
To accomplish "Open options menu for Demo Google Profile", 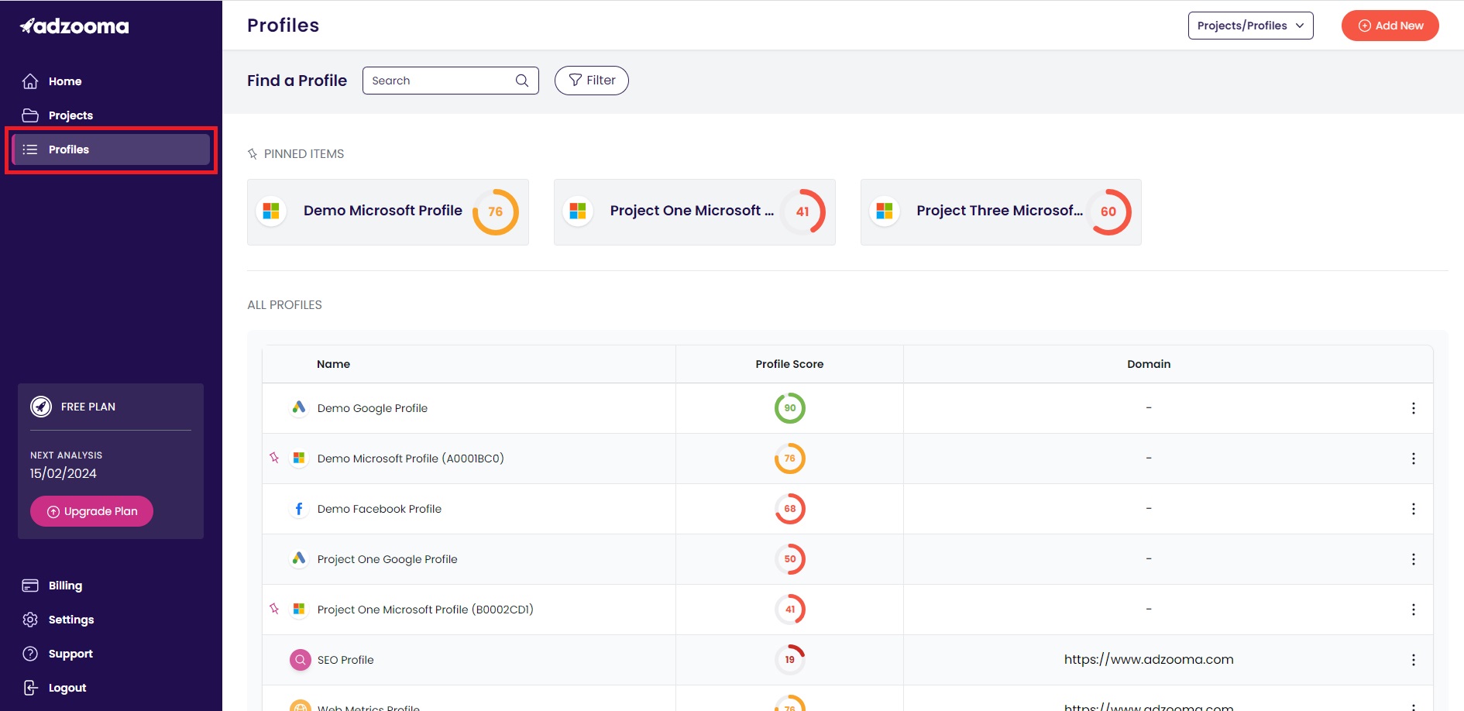I will [x=1413, y=408].
